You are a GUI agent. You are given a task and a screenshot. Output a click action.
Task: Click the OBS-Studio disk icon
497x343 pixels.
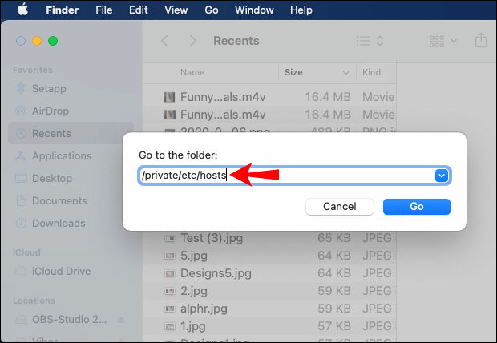[21, 319]
